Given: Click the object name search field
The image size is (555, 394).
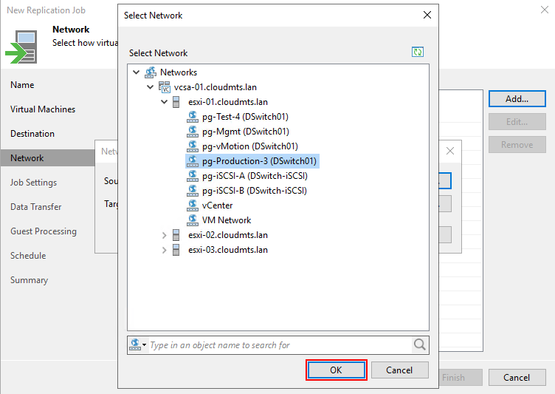Looking at the screenshot, I should (x=279, y=345).
